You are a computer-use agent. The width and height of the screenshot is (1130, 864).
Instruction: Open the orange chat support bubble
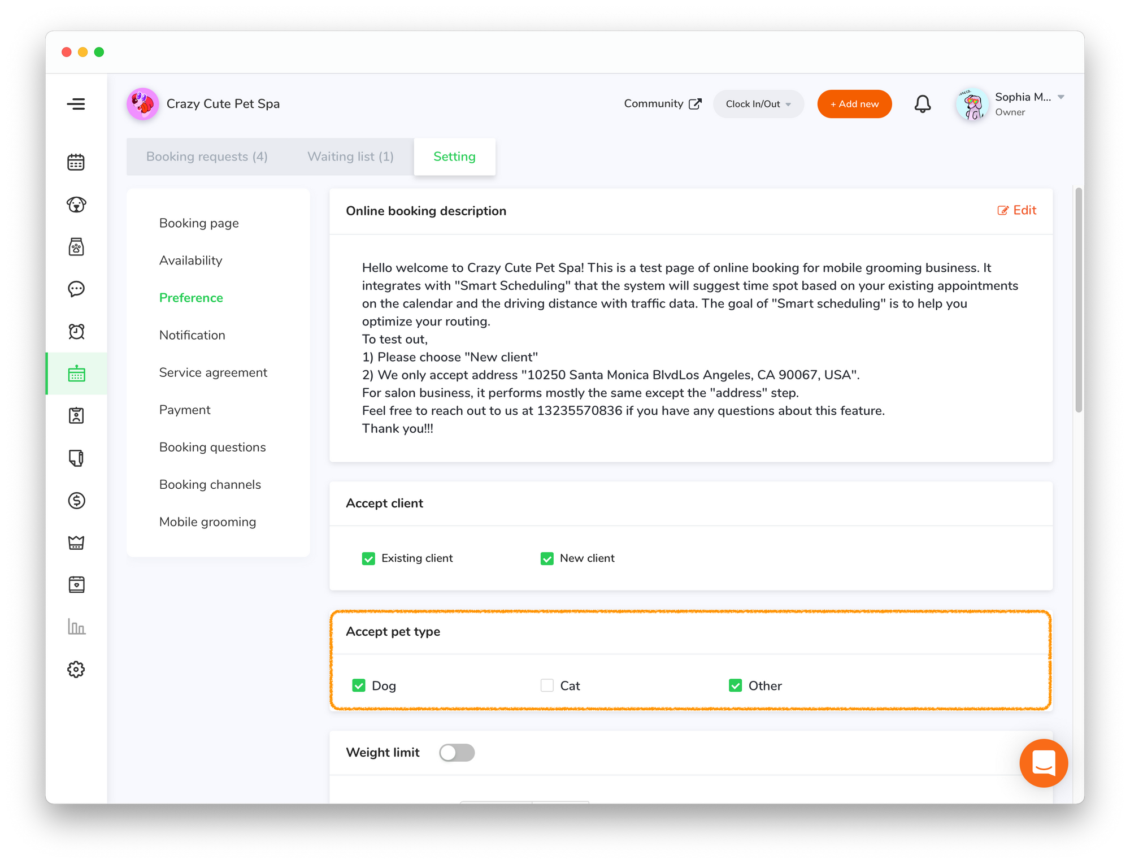pos(1044,763)
